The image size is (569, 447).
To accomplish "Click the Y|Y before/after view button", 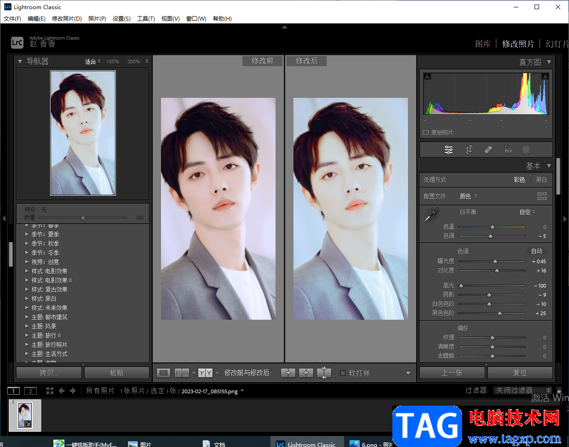I will click(x=205, y=373).
